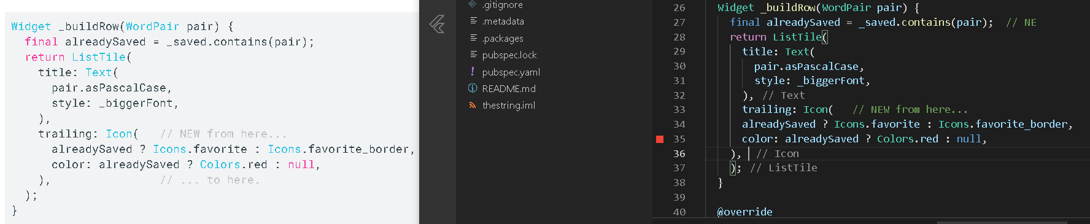Image resolution: width=1090 pixels, height=224 pixels.
Task: Open the Flutter panel in activity bar
Action: click(x=437, y=24)
